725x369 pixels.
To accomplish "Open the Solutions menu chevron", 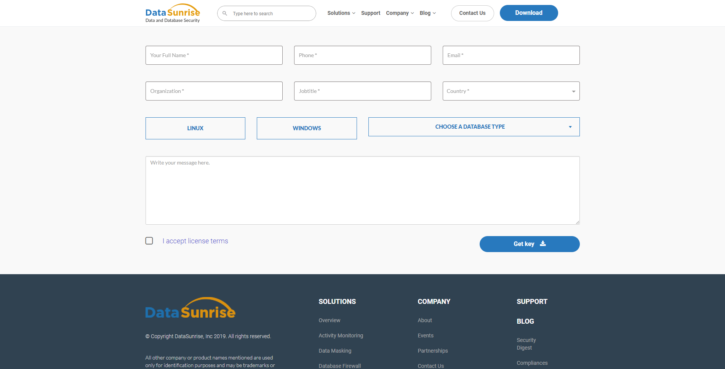I will (x=354, y=13).
